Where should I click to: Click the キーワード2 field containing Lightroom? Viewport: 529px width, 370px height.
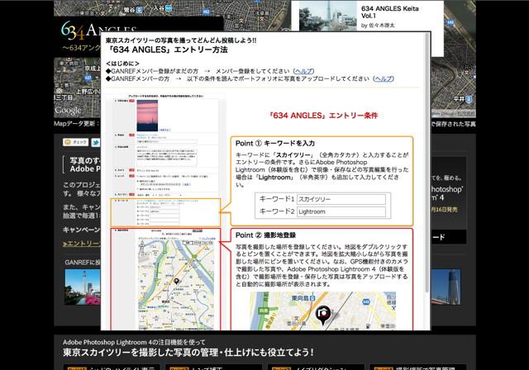[x=341, y=211]
